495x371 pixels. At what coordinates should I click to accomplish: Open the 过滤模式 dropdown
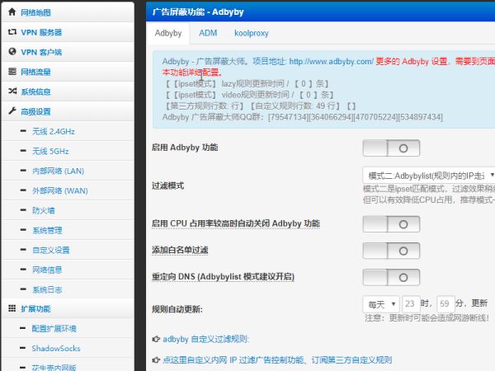point(429,176)
